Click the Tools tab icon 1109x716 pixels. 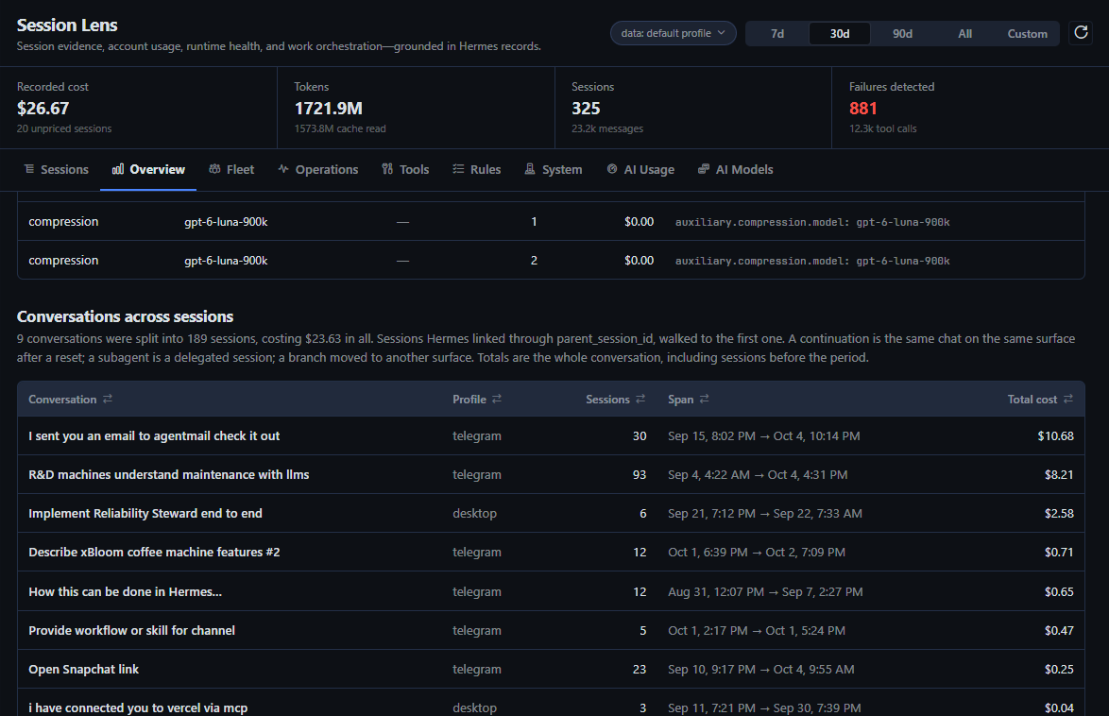[x=387, y=169]
